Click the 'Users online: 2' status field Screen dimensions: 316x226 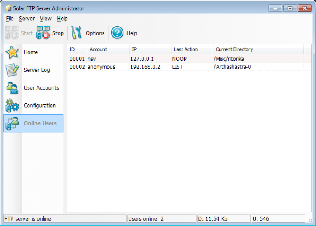point(162,219)
